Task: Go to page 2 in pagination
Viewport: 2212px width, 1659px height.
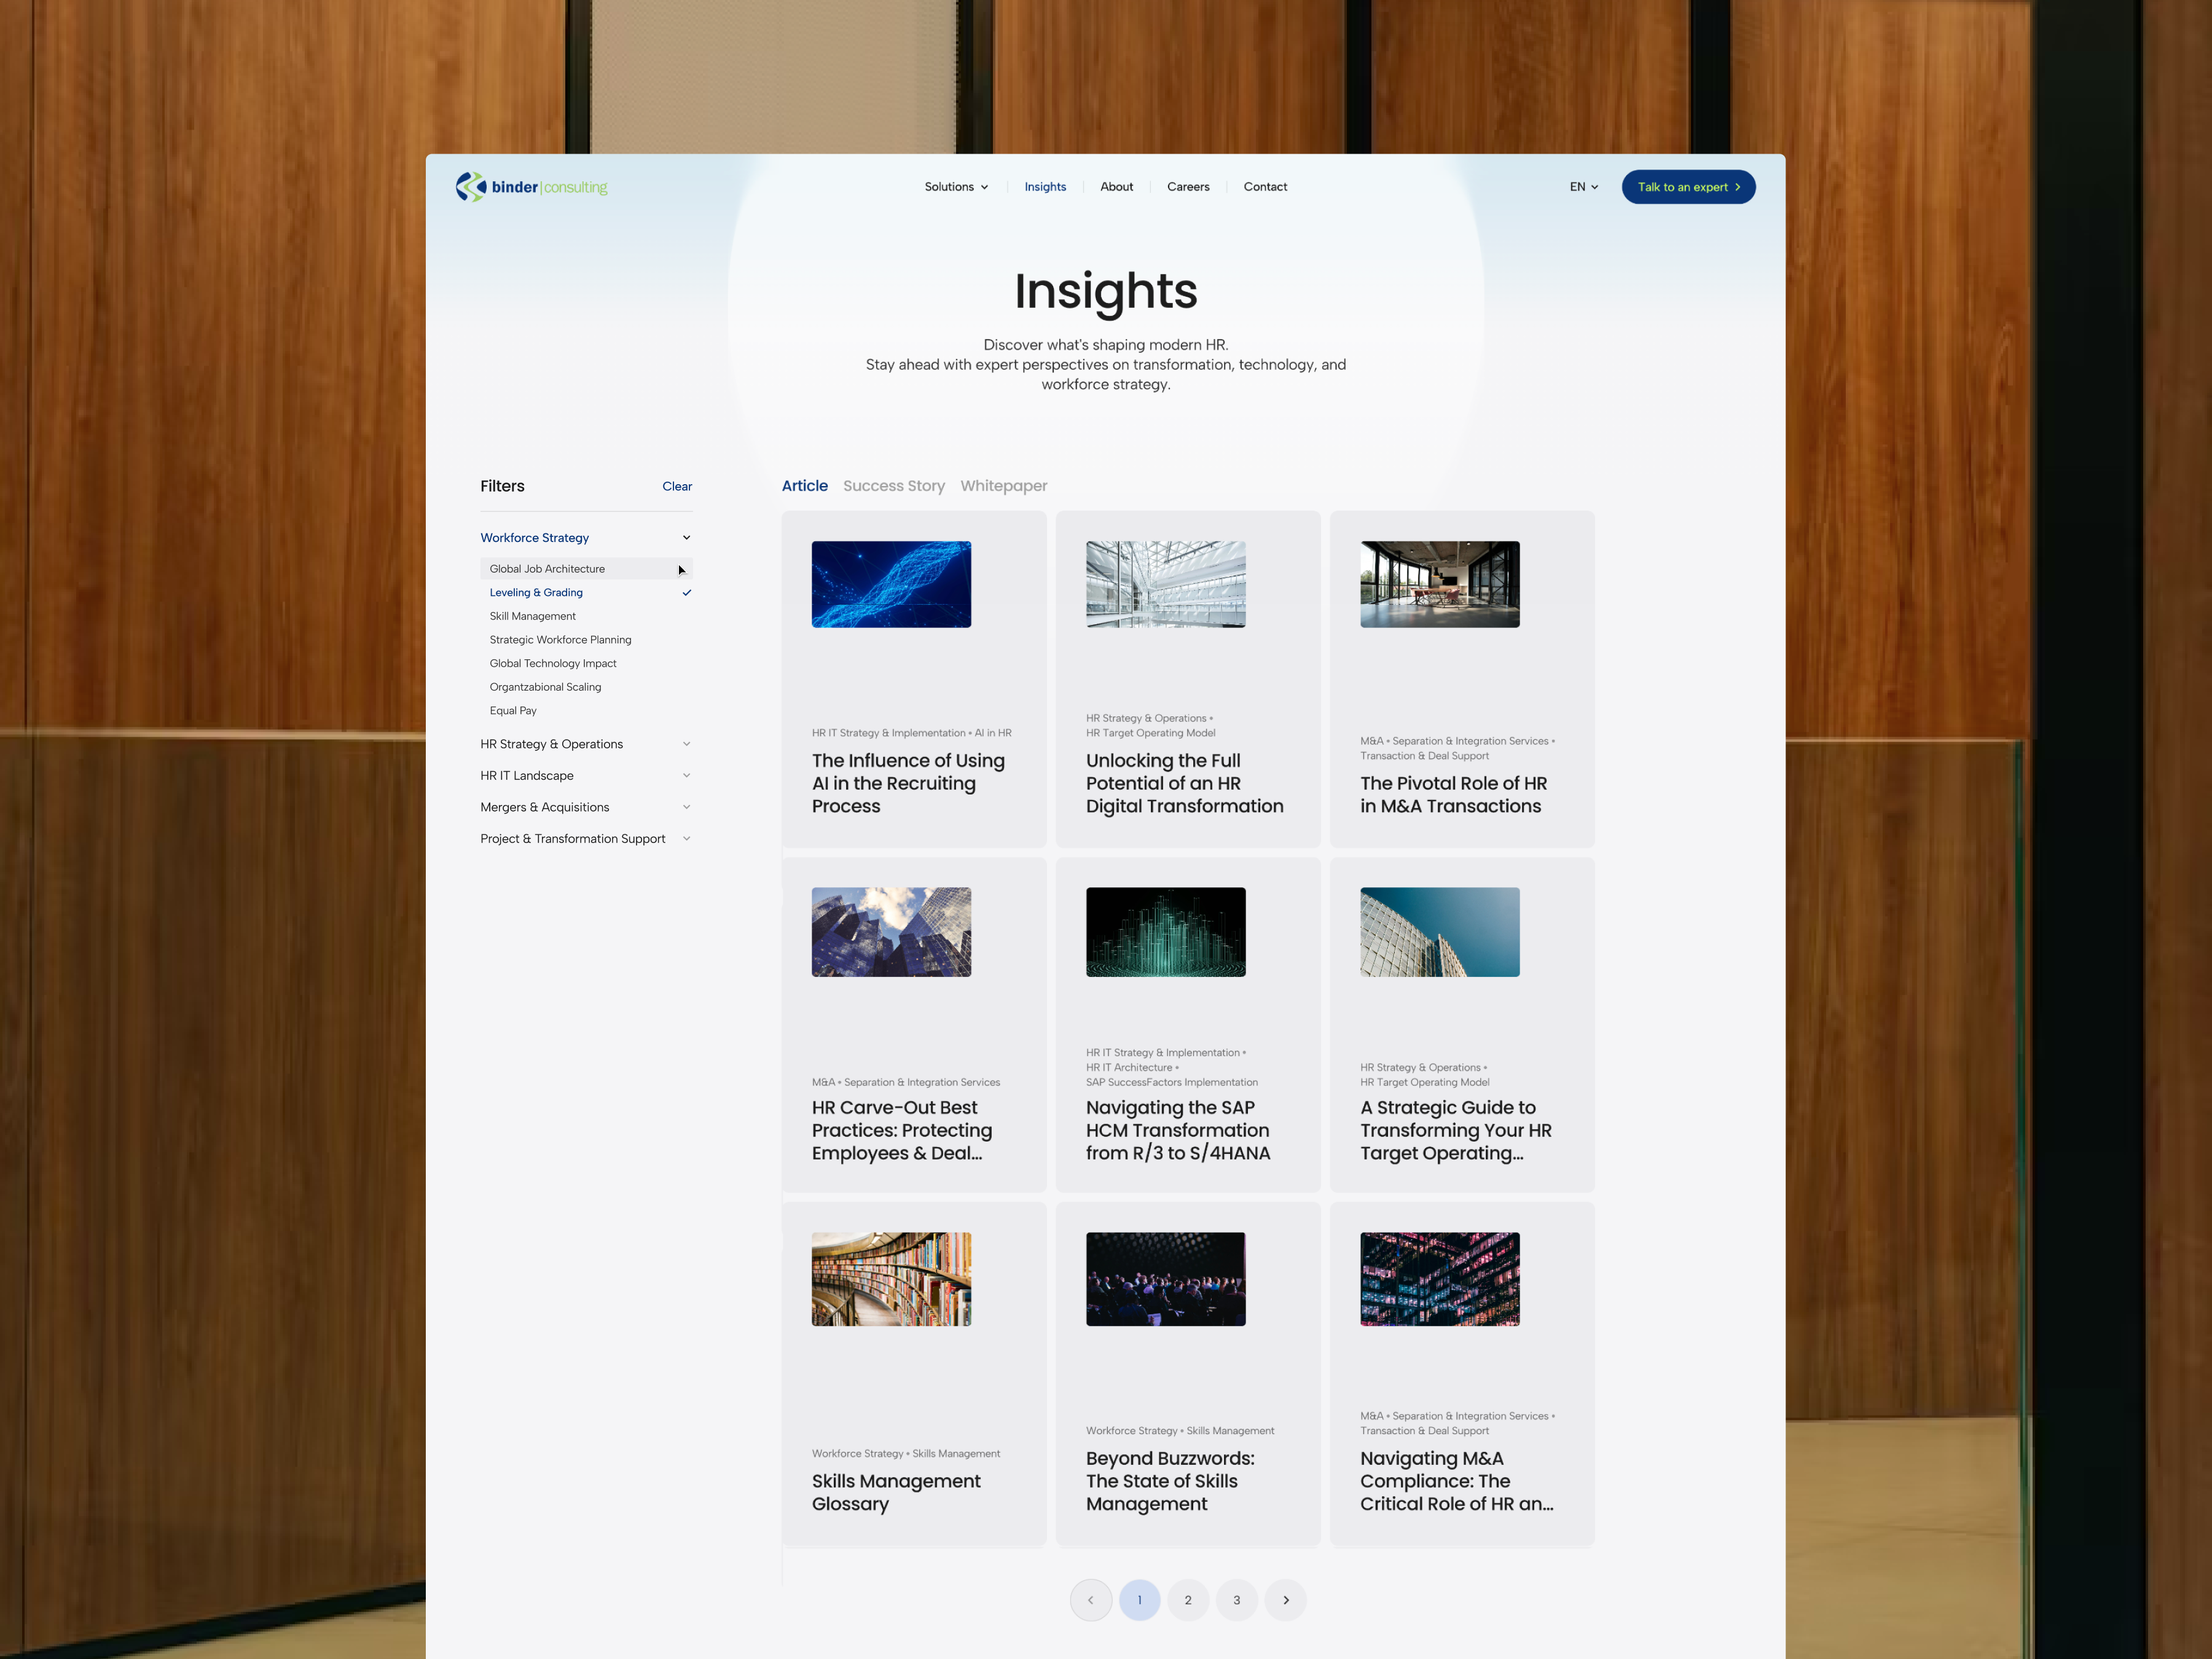Action: [1188, 1600]
